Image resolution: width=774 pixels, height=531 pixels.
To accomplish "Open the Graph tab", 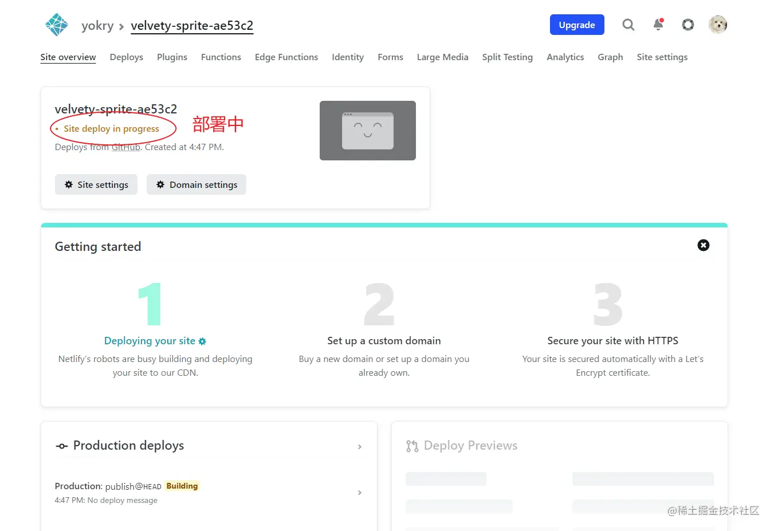I will (x=610, y=57).
